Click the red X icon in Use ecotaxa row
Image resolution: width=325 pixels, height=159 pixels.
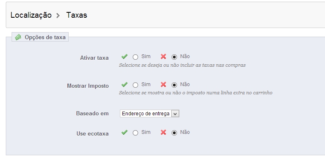163,132
